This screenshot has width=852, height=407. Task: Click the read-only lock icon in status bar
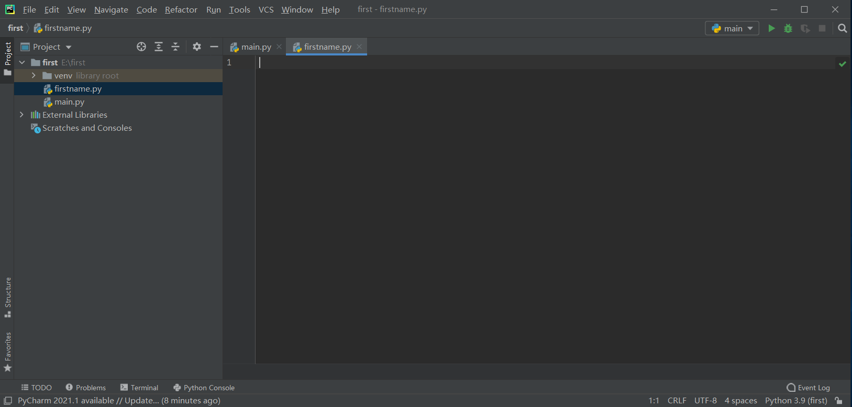(x=838, y=401)
